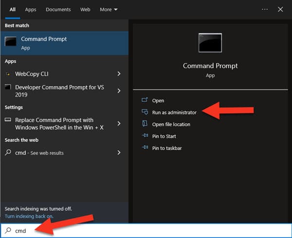Close the search panel with the X

(x=280, y=10)
